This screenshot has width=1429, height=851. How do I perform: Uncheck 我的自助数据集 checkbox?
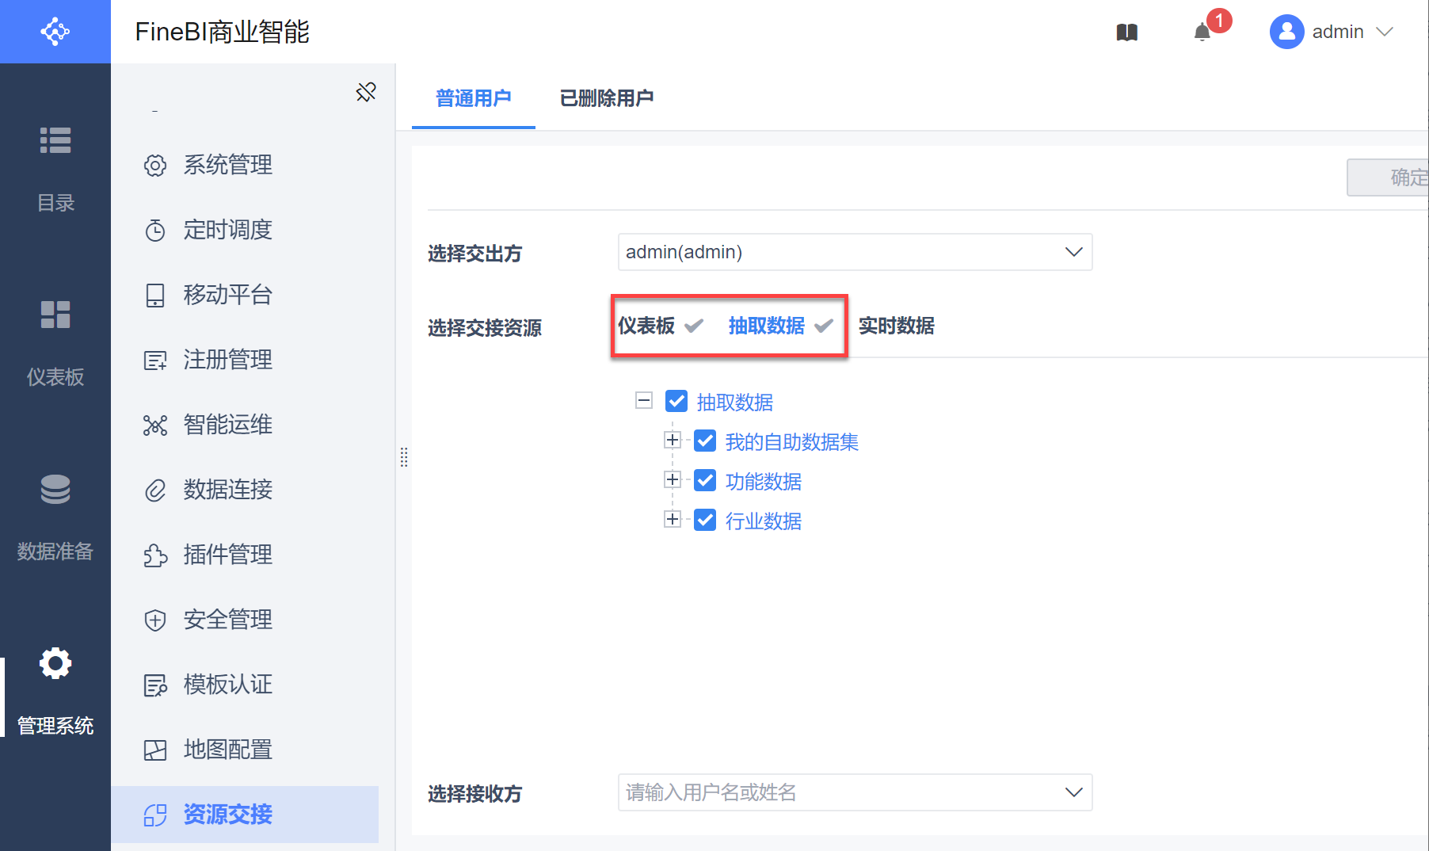coord(705,441)
